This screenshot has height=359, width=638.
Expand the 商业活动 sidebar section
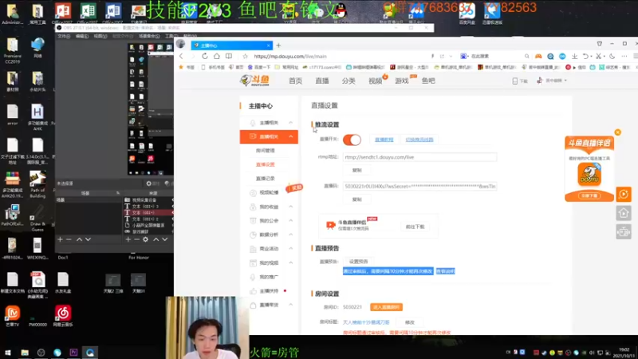(x=291, y=248)
